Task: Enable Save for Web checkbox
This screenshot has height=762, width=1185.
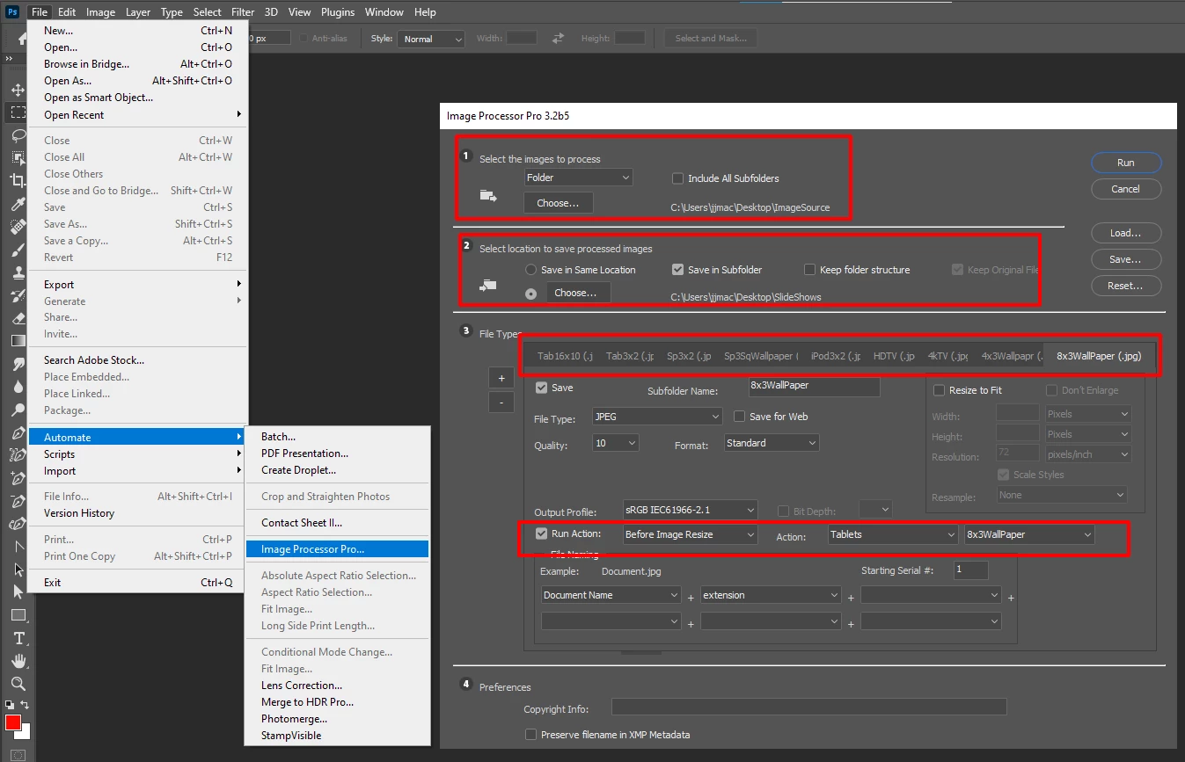Action: coord(740,417)
